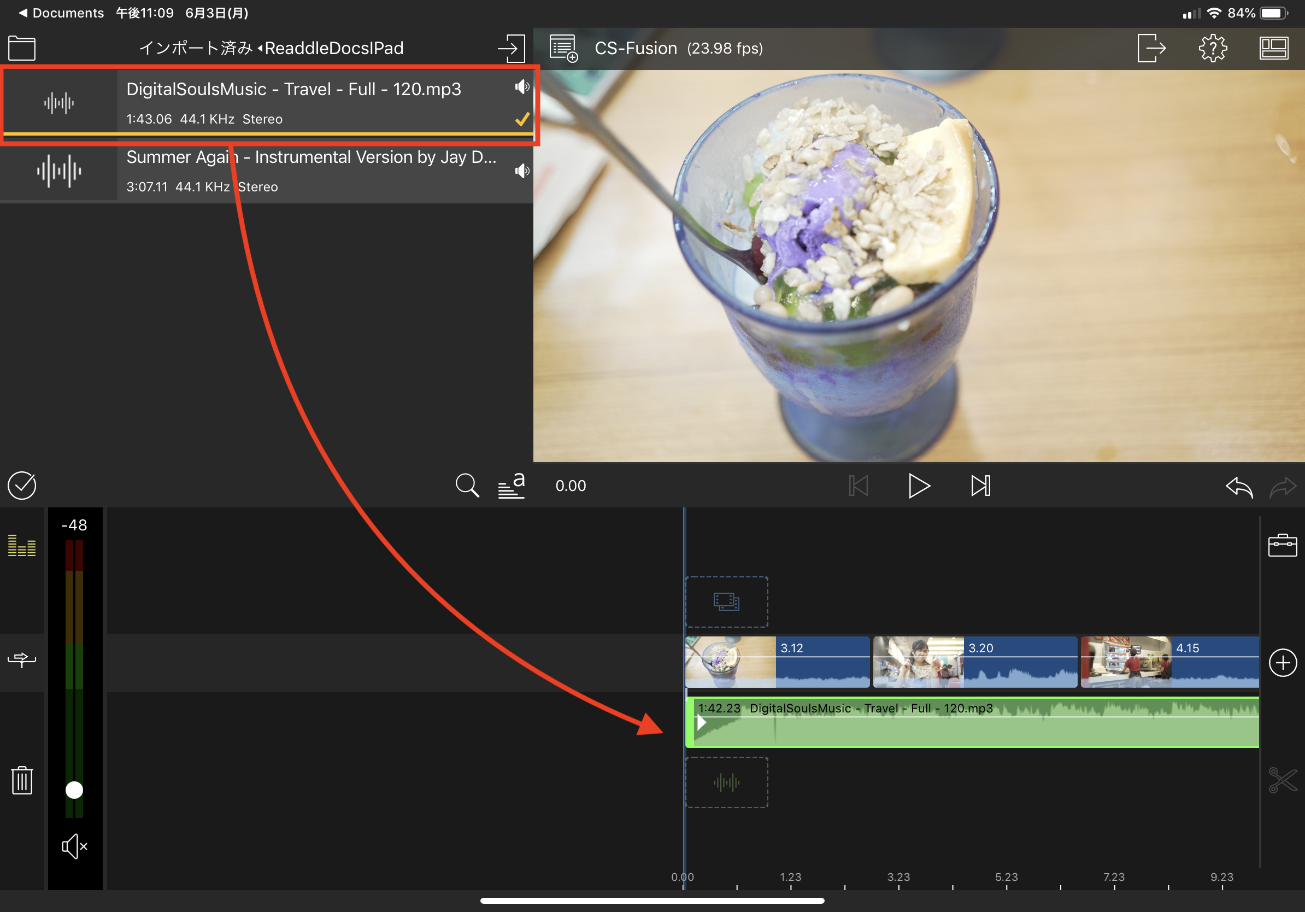Mute audio with the speaker-x icon
Viewport: 1305px width, 912px height.
point(74,846)
